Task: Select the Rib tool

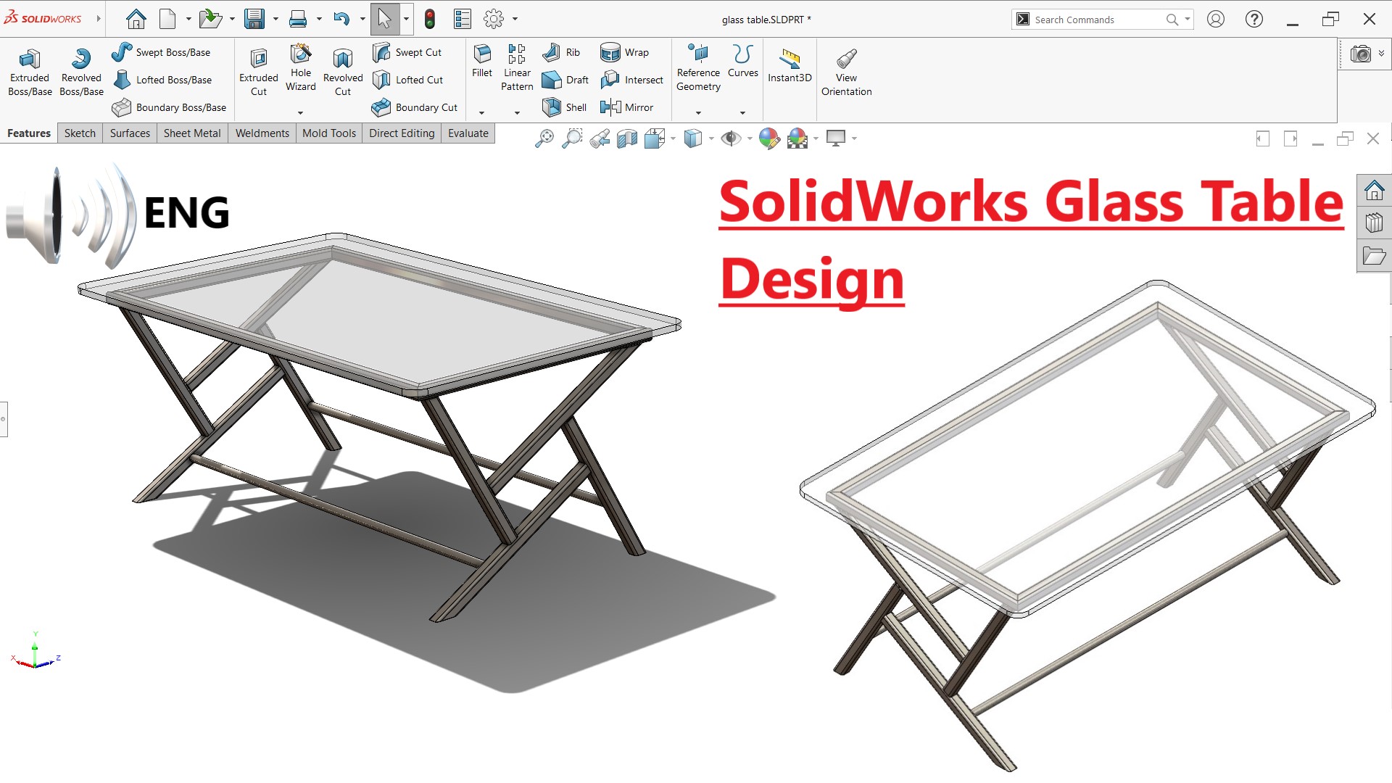Action: (562, 52)
